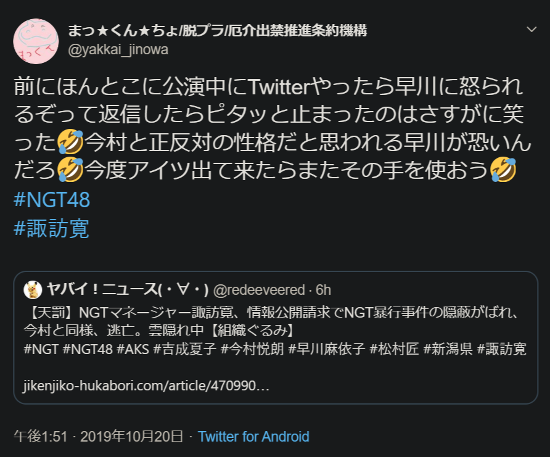Open the jikenjiko-hukabori.com article link
Image resolution: width=550 pixels, height=457 pixels.
pos(146,387)
